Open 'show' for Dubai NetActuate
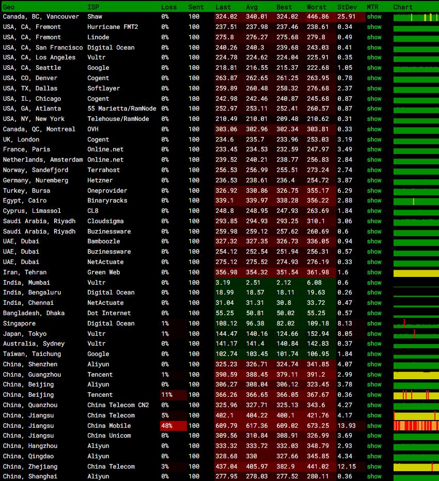Screen dimensions: 439x481 click(374, 262)
